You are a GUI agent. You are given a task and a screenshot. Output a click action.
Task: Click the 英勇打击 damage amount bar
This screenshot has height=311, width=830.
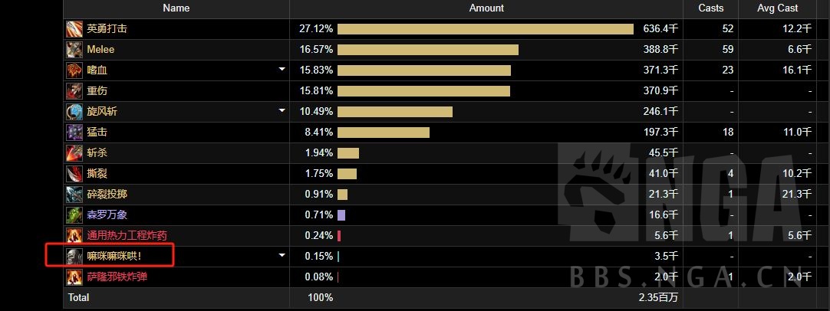pyautogui.click(x=485, y=29)
